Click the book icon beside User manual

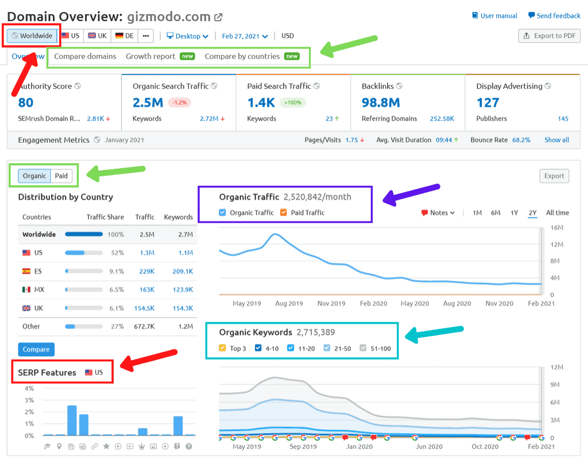click(475, 15)
